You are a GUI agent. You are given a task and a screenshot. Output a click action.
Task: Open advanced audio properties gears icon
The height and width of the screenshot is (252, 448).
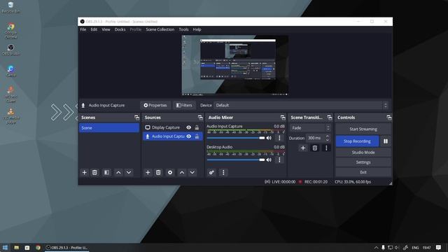pos(211,173)
